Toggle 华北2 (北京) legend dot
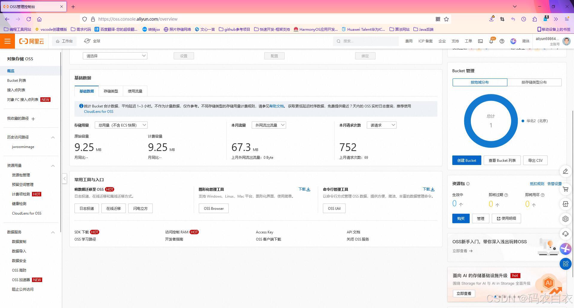This screenshot has width=574, height=308. 523,121
